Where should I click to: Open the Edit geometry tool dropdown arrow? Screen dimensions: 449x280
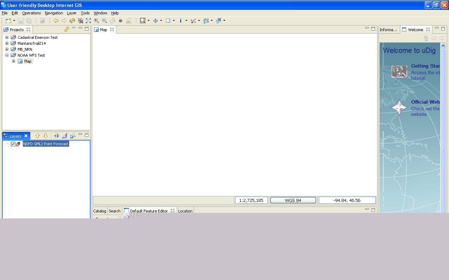coord(199,21)
